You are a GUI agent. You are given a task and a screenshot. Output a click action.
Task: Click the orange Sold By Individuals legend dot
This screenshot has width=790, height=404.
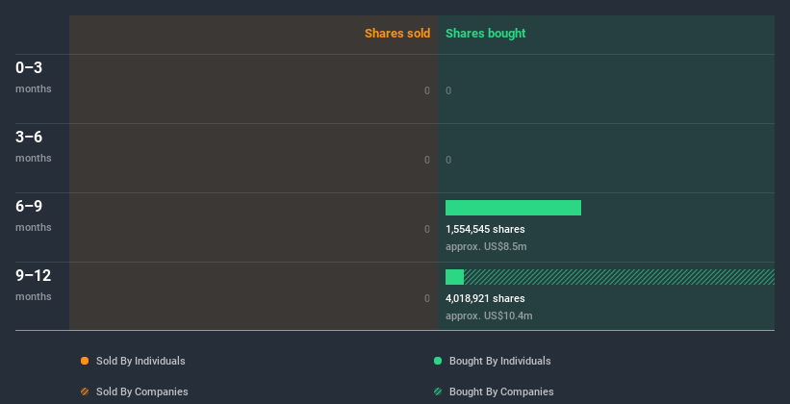click(85, 361)
